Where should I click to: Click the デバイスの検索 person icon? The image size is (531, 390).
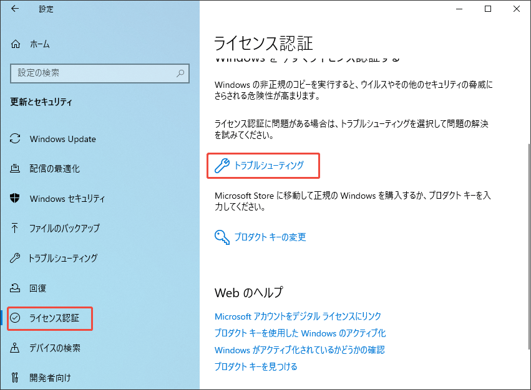pos(14,348)
